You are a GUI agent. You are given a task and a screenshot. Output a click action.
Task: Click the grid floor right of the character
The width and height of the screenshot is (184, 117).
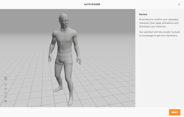click(105, 76)
